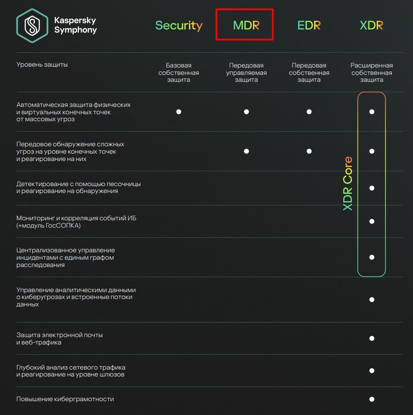Image resolution: width=413 pixels, height=415 pixels.
Task: Click XDR dot in 'Детектирование с помощью песочницы' row
Action: click(x=372, y=188)
